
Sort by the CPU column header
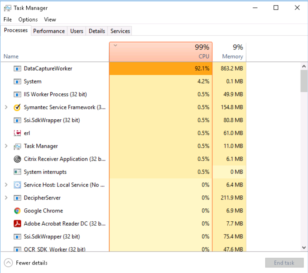click(161, 52)
